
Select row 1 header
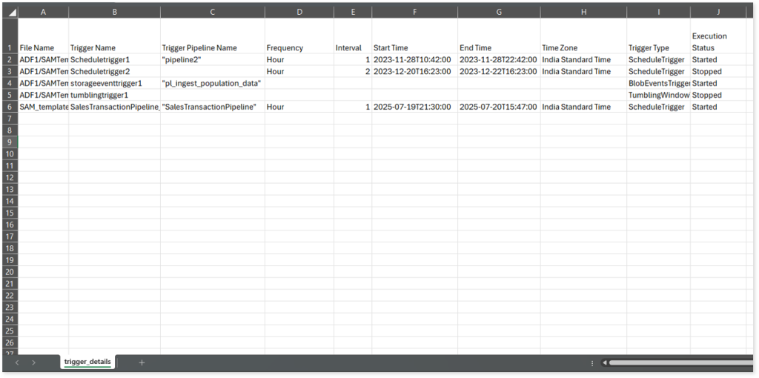point(9,47)
